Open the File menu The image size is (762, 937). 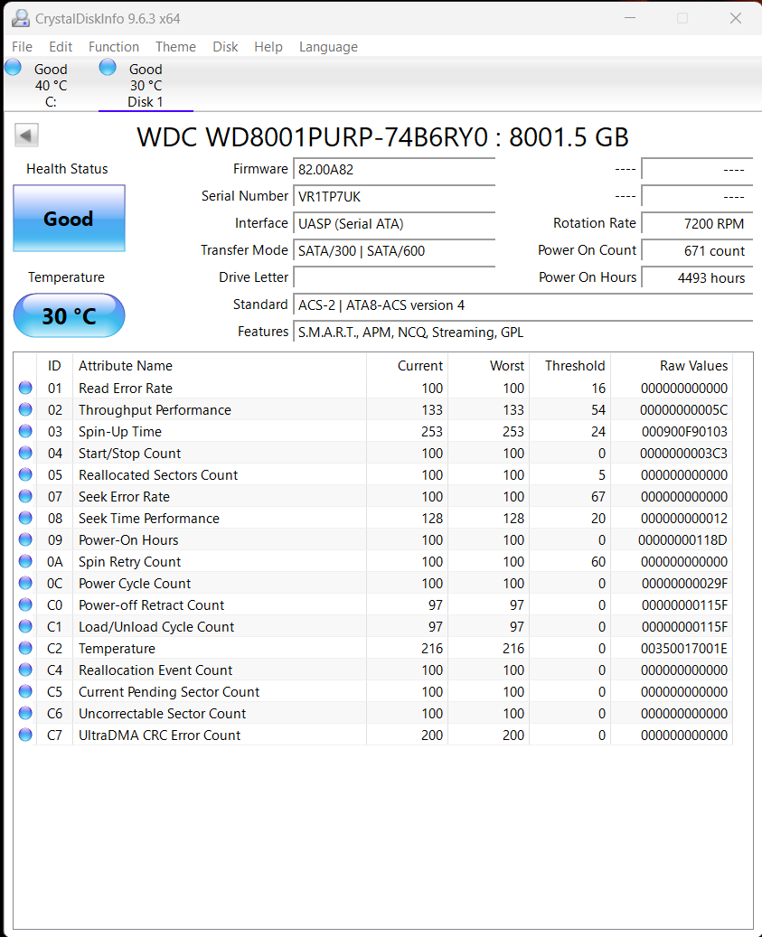[x=22, y=47]
